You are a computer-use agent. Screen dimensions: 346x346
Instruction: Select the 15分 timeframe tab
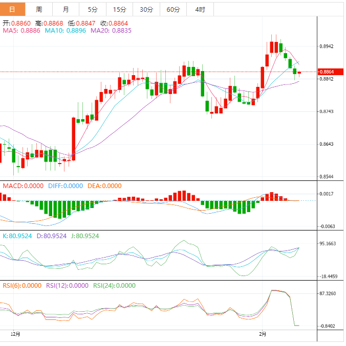pos(119,9)
